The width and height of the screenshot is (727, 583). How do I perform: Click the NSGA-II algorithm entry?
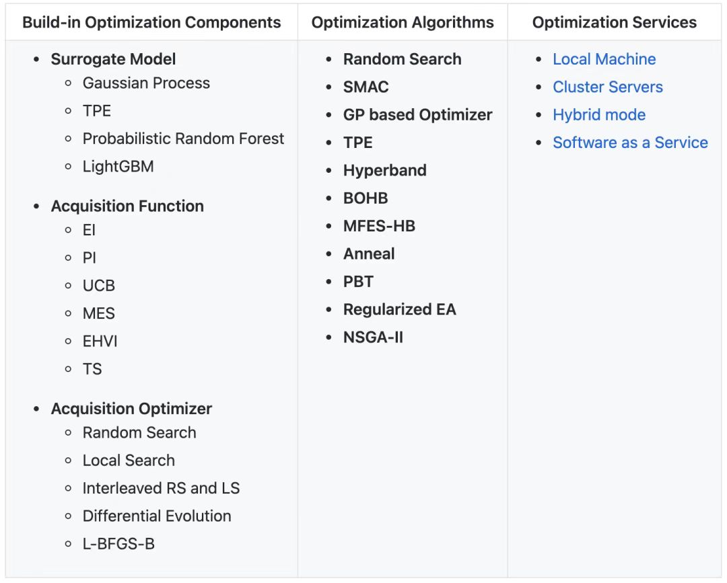click(373, 337)
